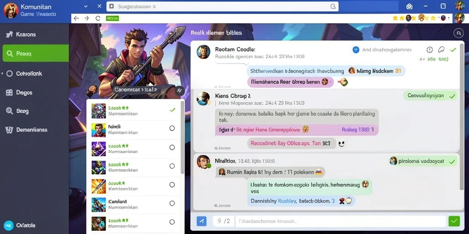The height and width of the screenshot is (234, 469).
Task: Click the pink Niamahanca Rear Glrrep beren bubble
Action: (x=290, y=82)
